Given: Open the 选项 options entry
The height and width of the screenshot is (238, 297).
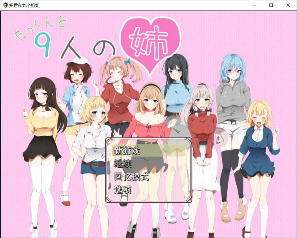Looking at the screenshot, I should pos(123,189).
